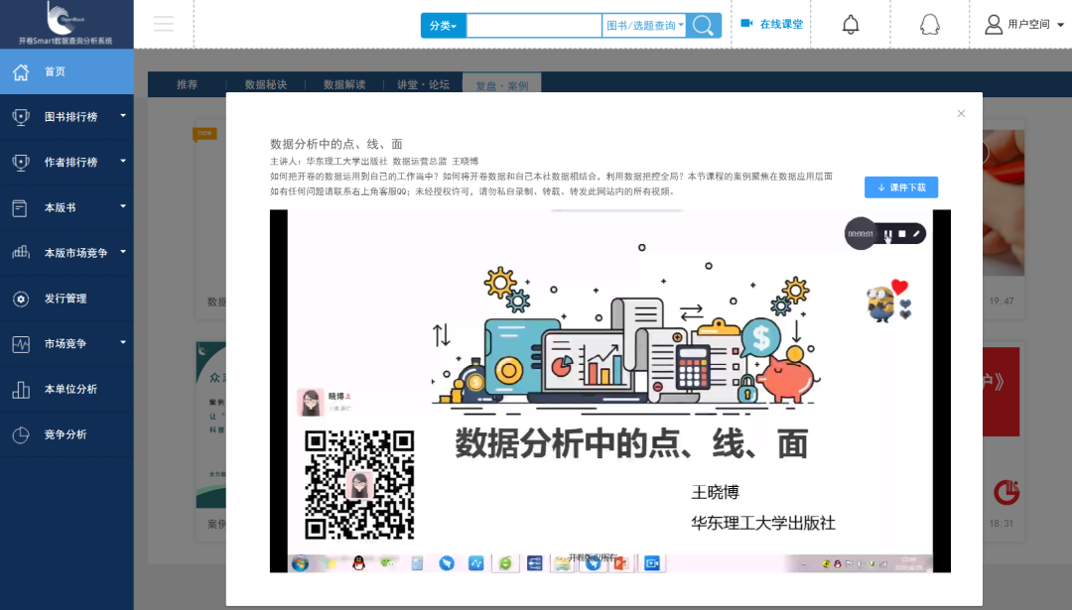Switch to the 数据解读 tab
This screenshot has height=610, width=1072.
[x=344, y=84]
